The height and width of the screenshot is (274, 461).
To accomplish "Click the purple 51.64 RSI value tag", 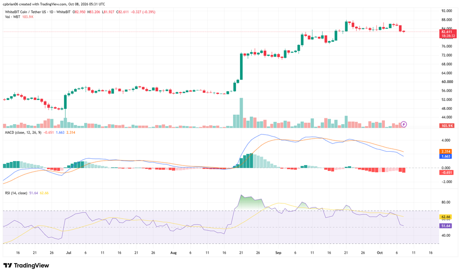I will click(x=445, y=226).
